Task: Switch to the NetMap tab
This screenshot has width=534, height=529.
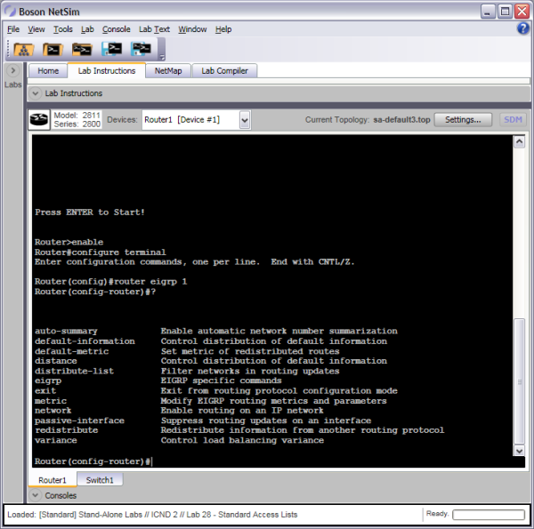Action: pos(168,71)
